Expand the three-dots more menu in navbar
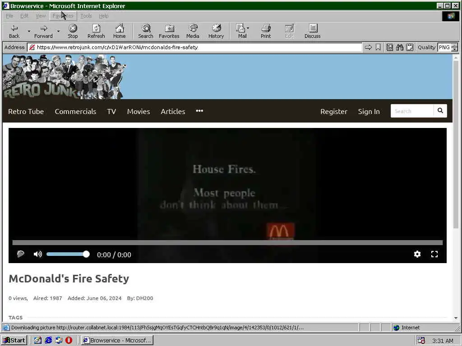 [x=199, y=111]
